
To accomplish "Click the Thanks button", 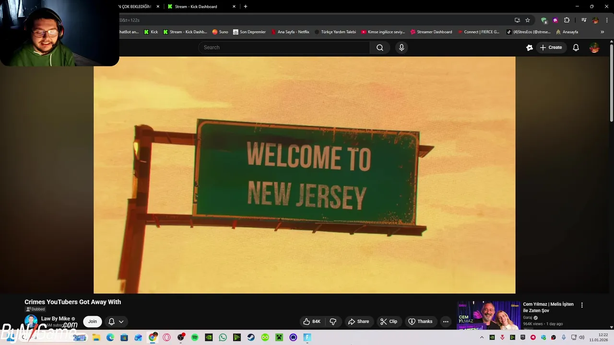I will pos(420,322).
